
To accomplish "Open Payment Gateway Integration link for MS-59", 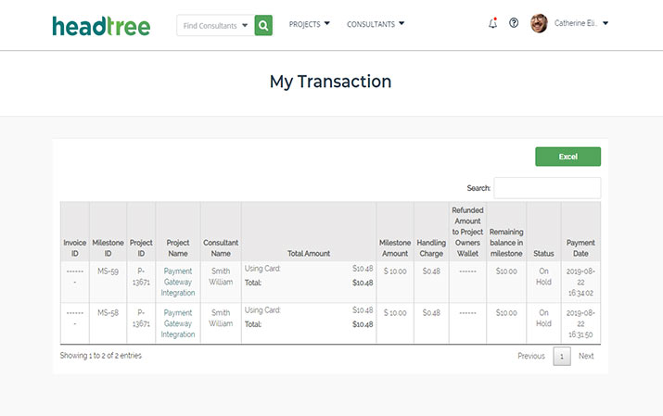I will 178,282.
